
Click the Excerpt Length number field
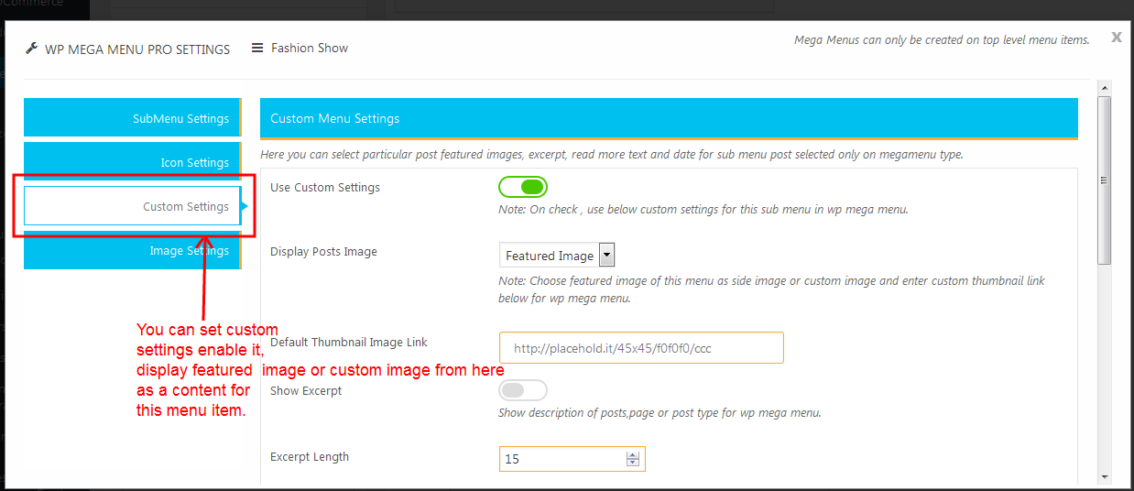561,459
